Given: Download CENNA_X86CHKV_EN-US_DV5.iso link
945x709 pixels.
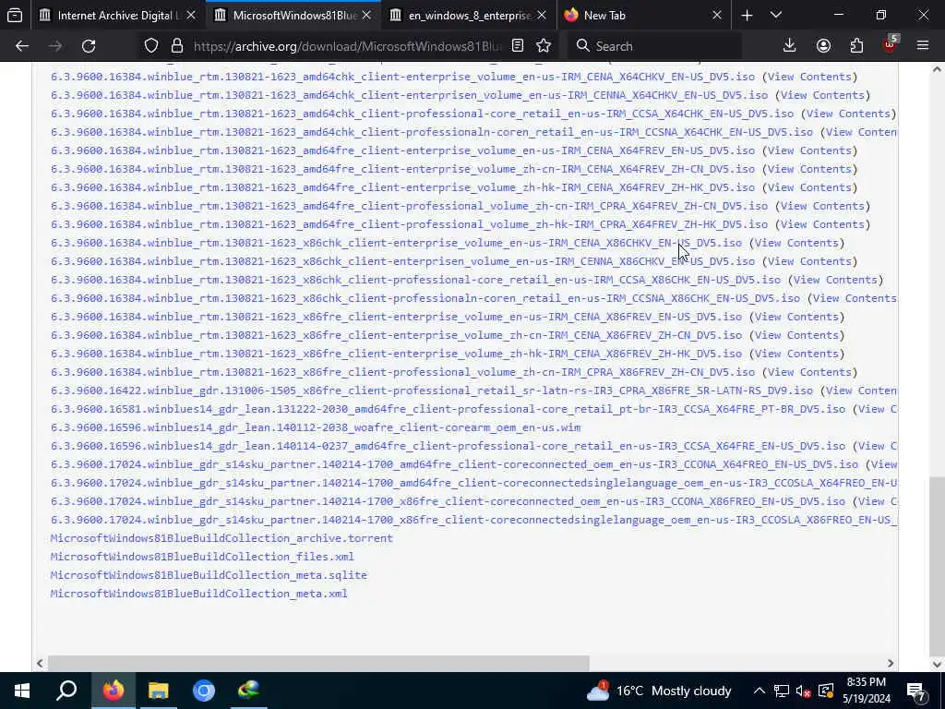Looking at the screenshot, I should [402, 261].
